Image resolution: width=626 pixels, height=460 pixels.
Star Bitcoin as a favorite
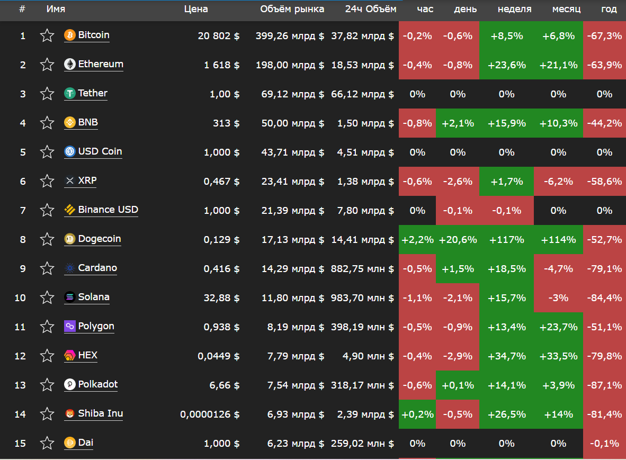(47, 35)
